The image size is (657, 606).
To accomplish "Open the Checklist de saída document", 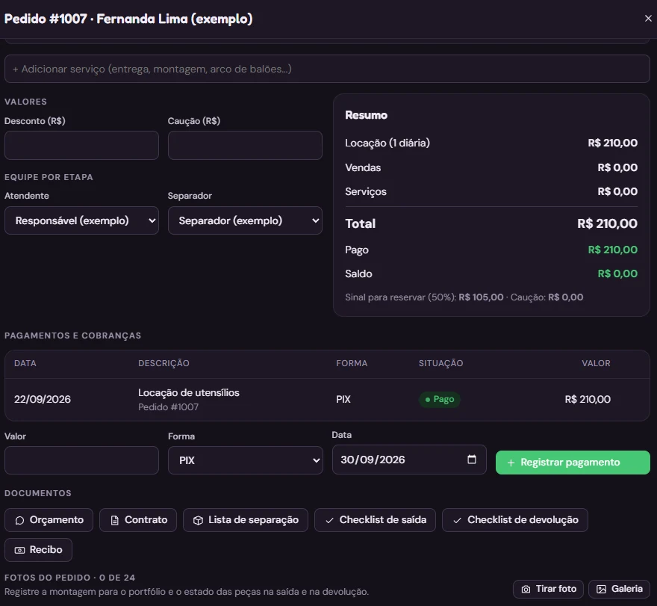I will tap(375, 520).
